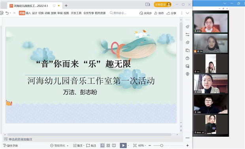The height and width of the screenshot is (149, 245).
Task: Click the zoom slider handle
Action: (162, 145)
